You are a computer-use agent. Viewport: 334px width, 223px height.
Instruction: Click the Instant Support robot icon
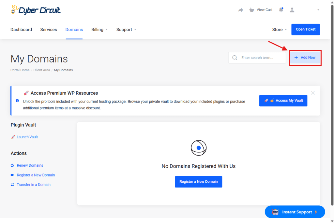click(275, 212)
